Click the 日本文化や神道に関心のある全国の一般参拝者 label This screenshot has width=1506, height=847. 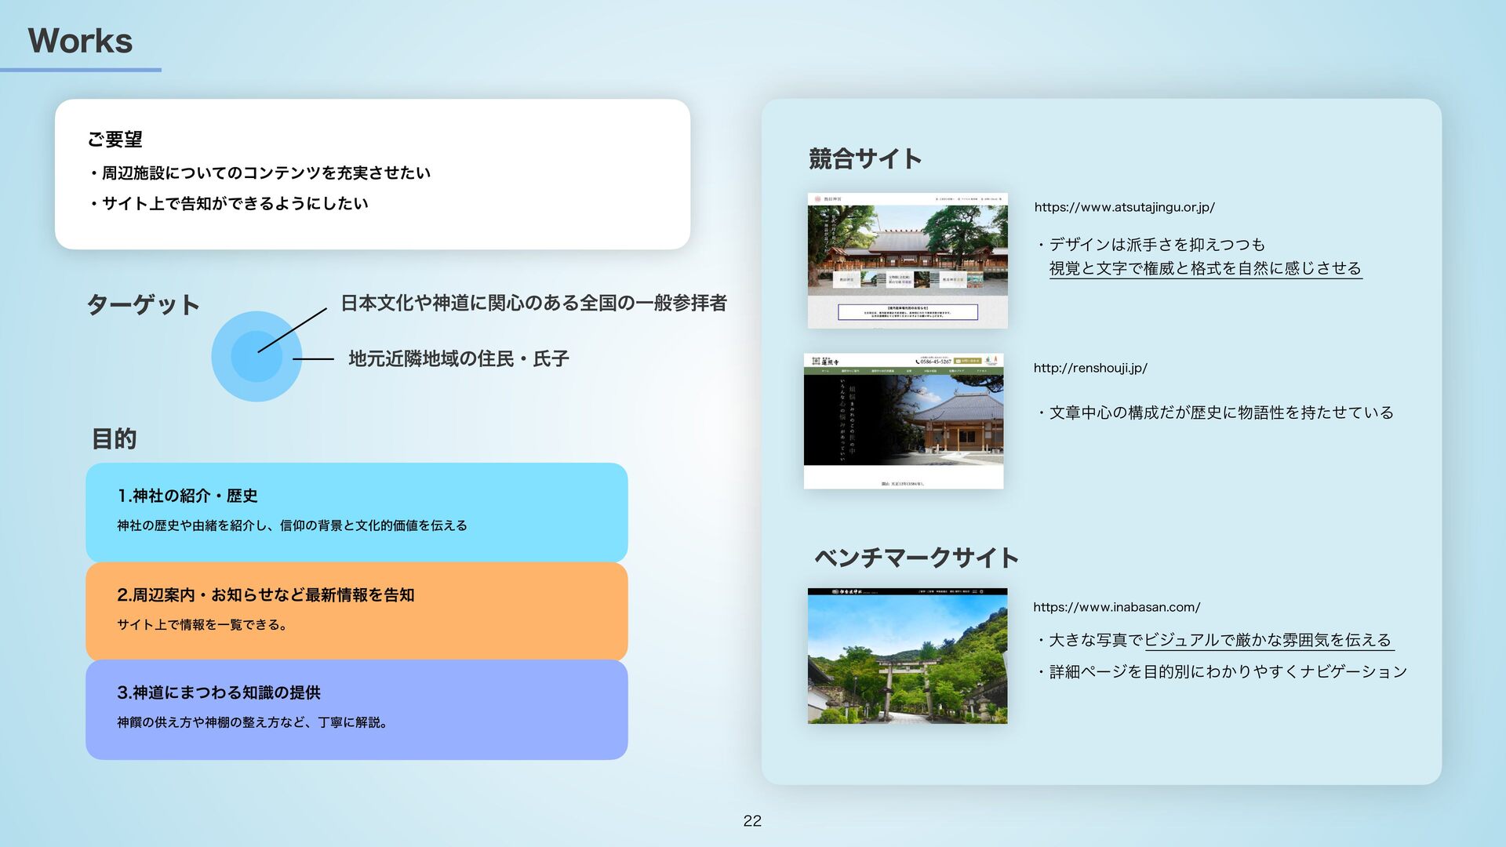click(x=533, y=303)
